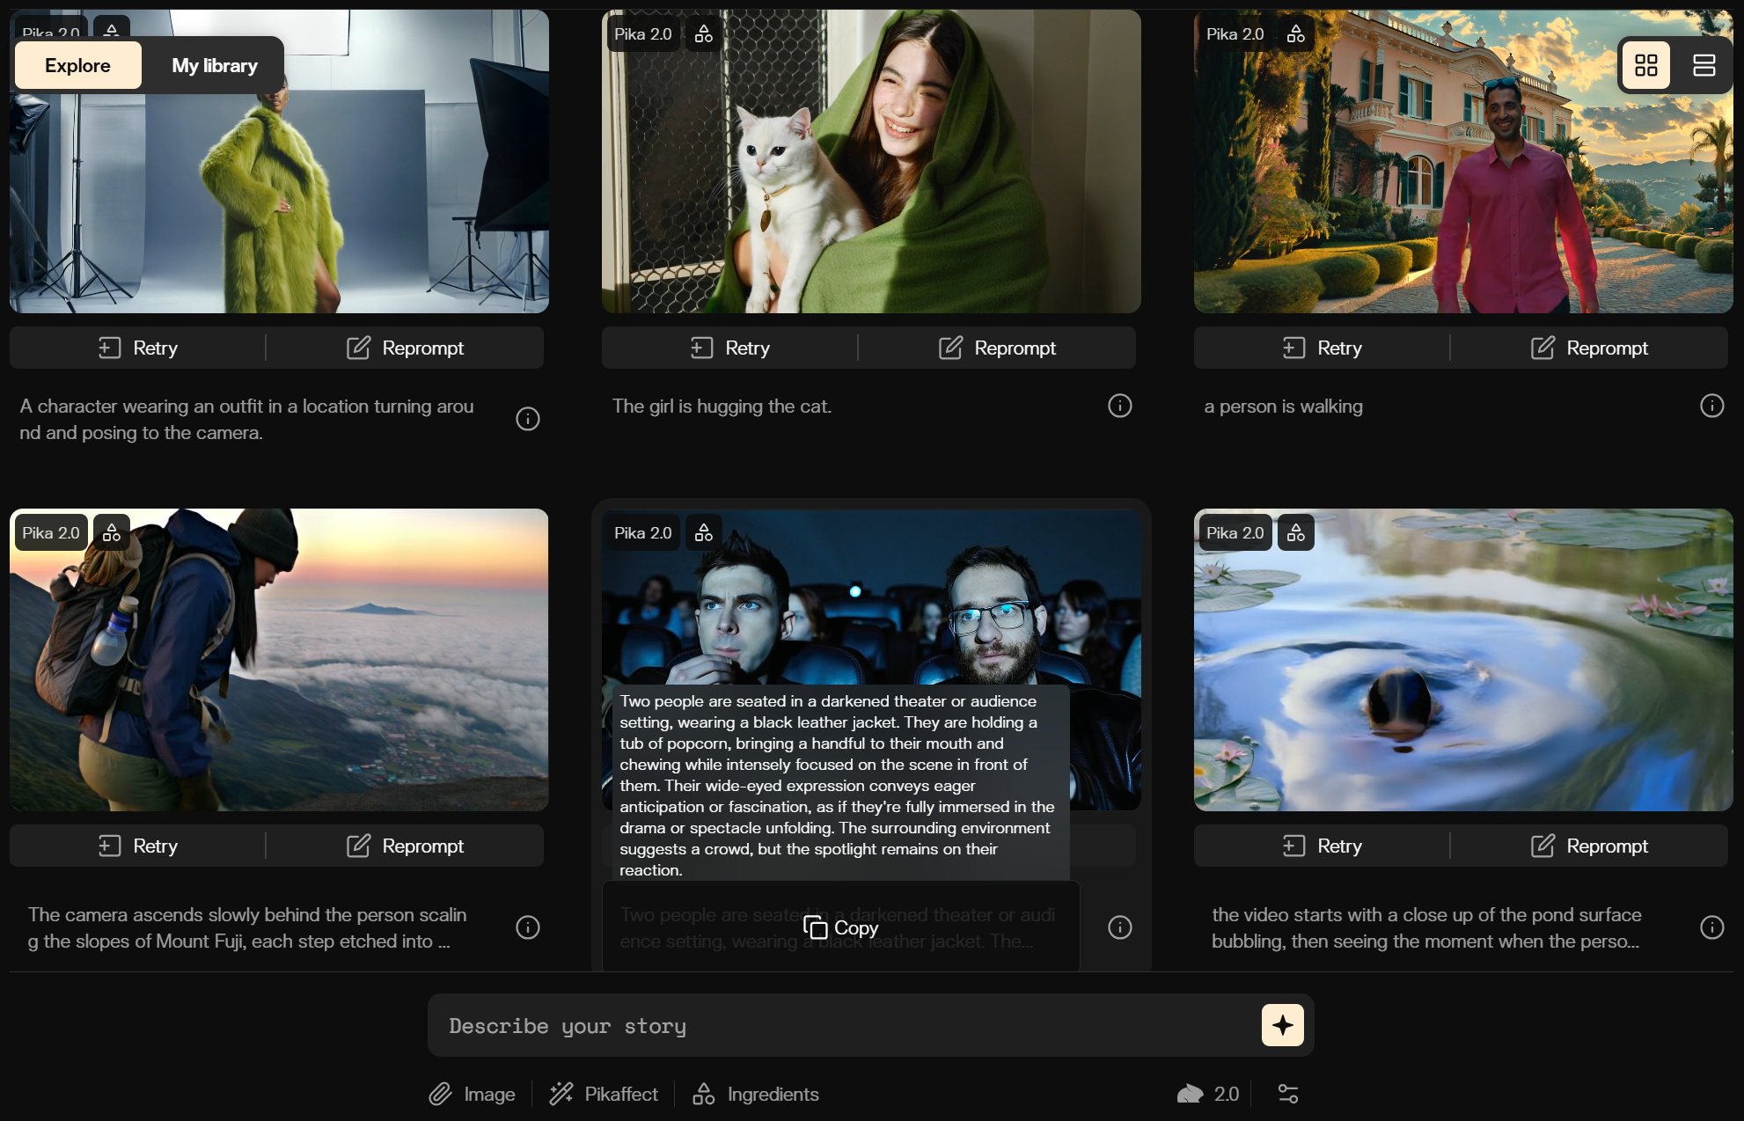Retry the girl hugging cat video
This screenshot has width=1744, height=1121.
[x=729, y=348]
